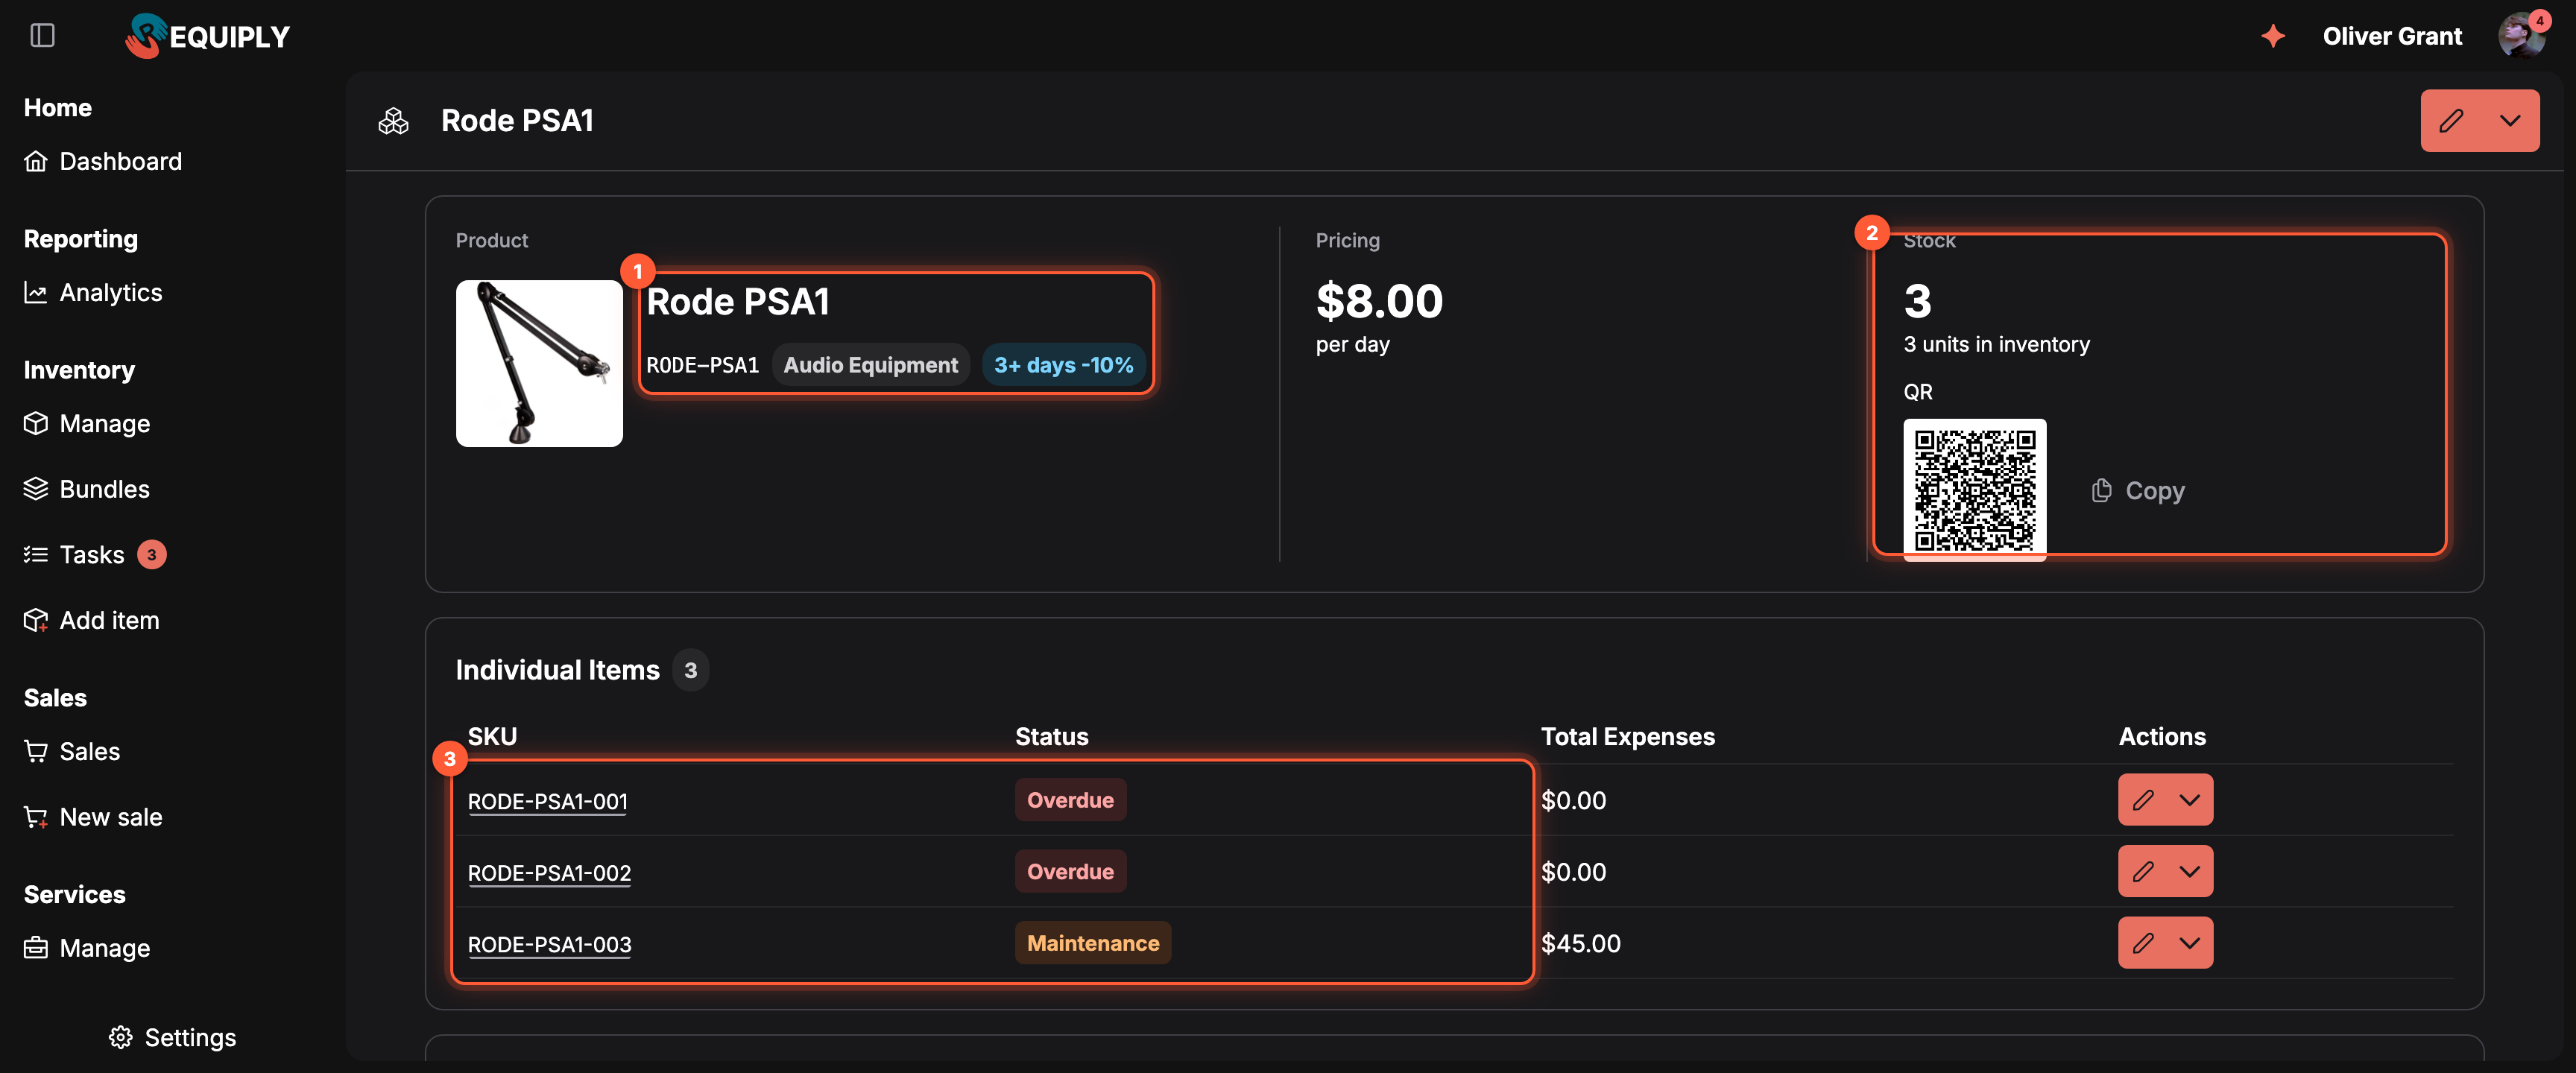This screenshot has height=1073, width=2576.
Task: Click the product cubes icon beside title
Action: [394, 121]
